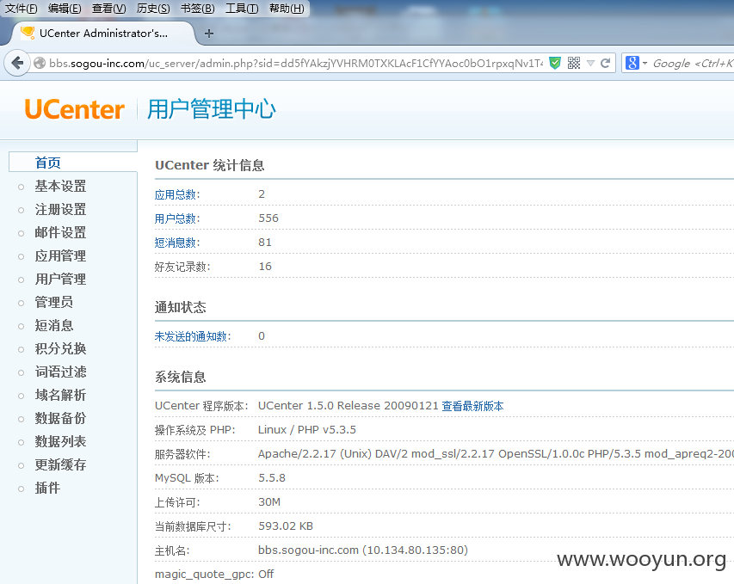Open the search engine selector dropdown arrow
Screen dimensions: 734x584
(x=645, y=63)
